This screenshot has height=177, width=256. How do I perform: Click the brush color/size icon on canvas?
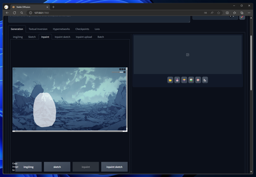[x=125, y=72]
